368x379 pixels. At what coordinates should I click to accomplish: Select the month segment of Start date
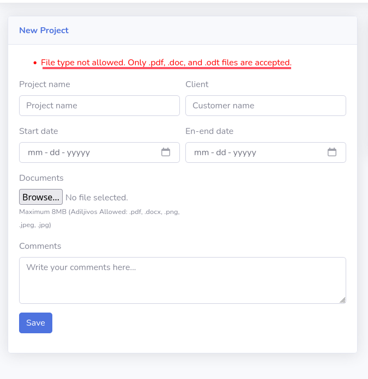pos(35,152)
